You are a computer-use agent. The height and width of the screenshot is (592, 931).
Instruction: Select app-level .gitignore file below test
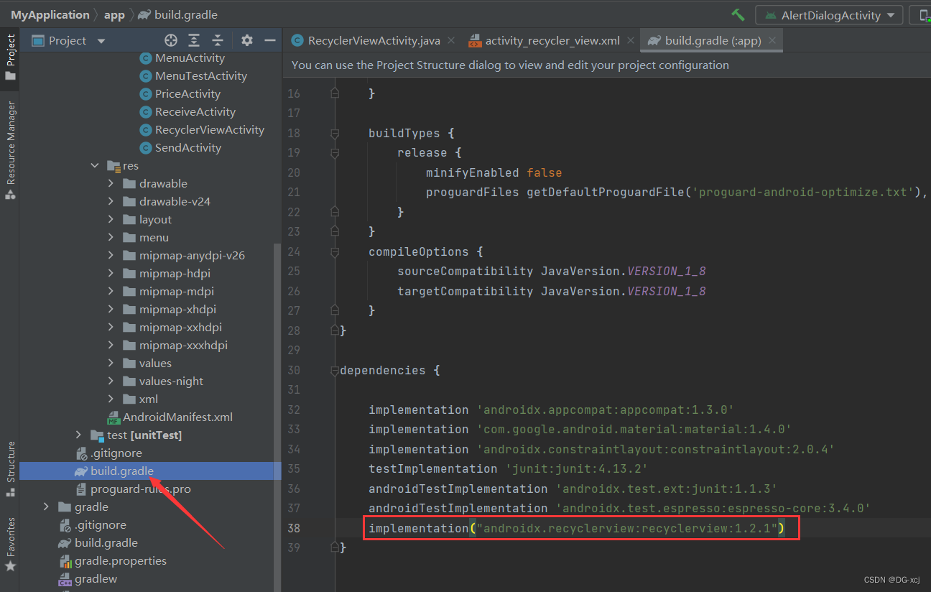click(x=108, y=453)
